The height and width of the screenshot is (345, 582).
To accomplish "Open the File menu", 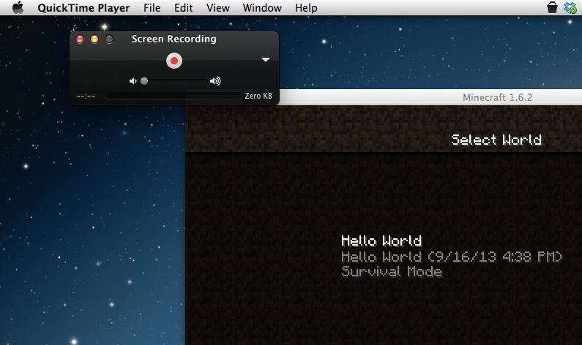I will point(152,8).
